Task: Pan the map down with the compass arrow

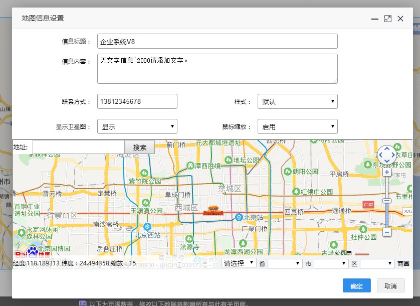Action: pos(387,161)
